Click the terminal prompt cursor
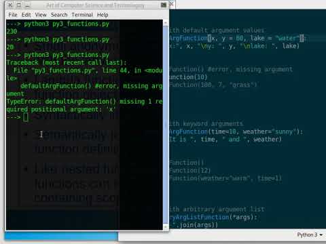 [26, 117]
